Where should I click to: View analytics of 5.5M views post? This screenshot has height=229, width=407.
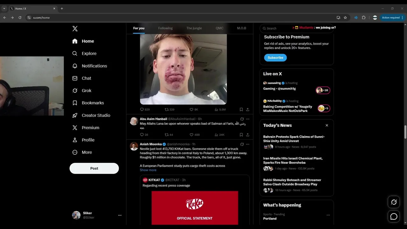220,109
